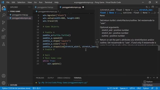Click Ln 17, Col 48 cursor position
The width and height of the screenshot is (160, 90).
(x=112, y=88)
